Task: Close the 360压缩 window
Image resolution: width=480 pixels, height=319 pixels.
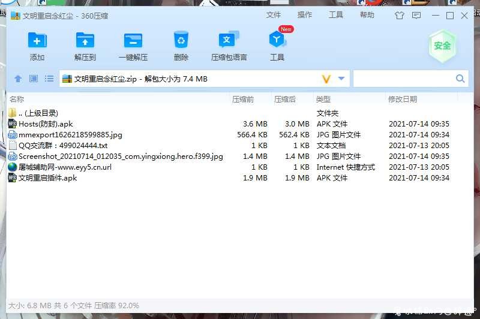Action: (x=464, y=16)
